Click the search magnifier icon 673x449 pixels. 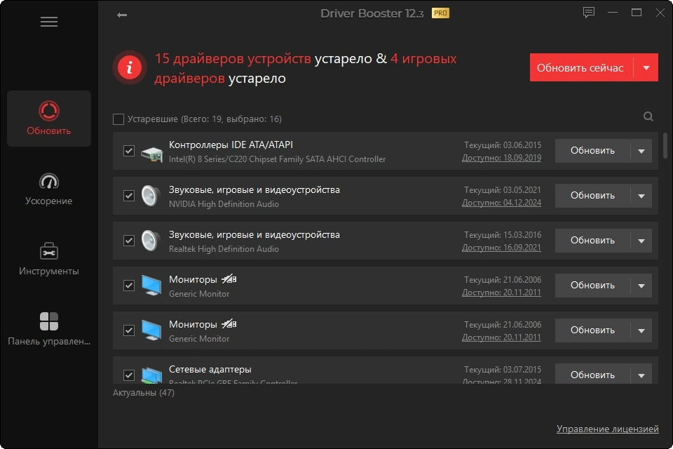click(648, 116)
